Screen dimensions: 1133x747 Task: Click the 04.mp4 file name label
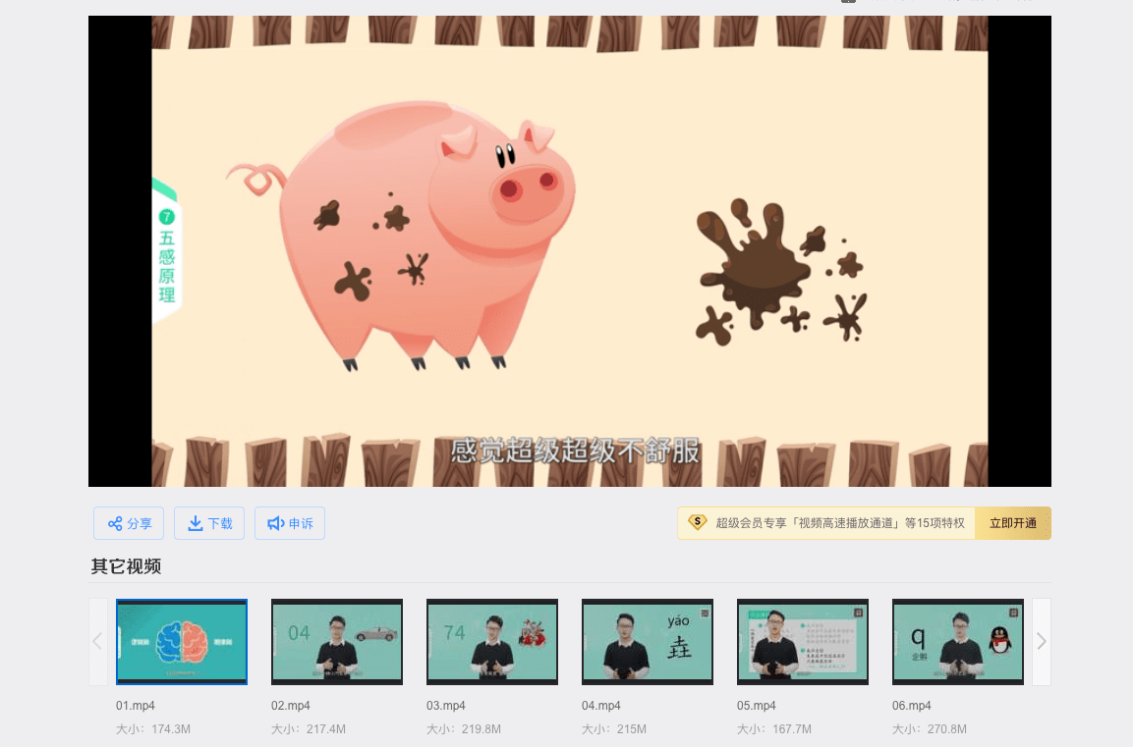601,706
